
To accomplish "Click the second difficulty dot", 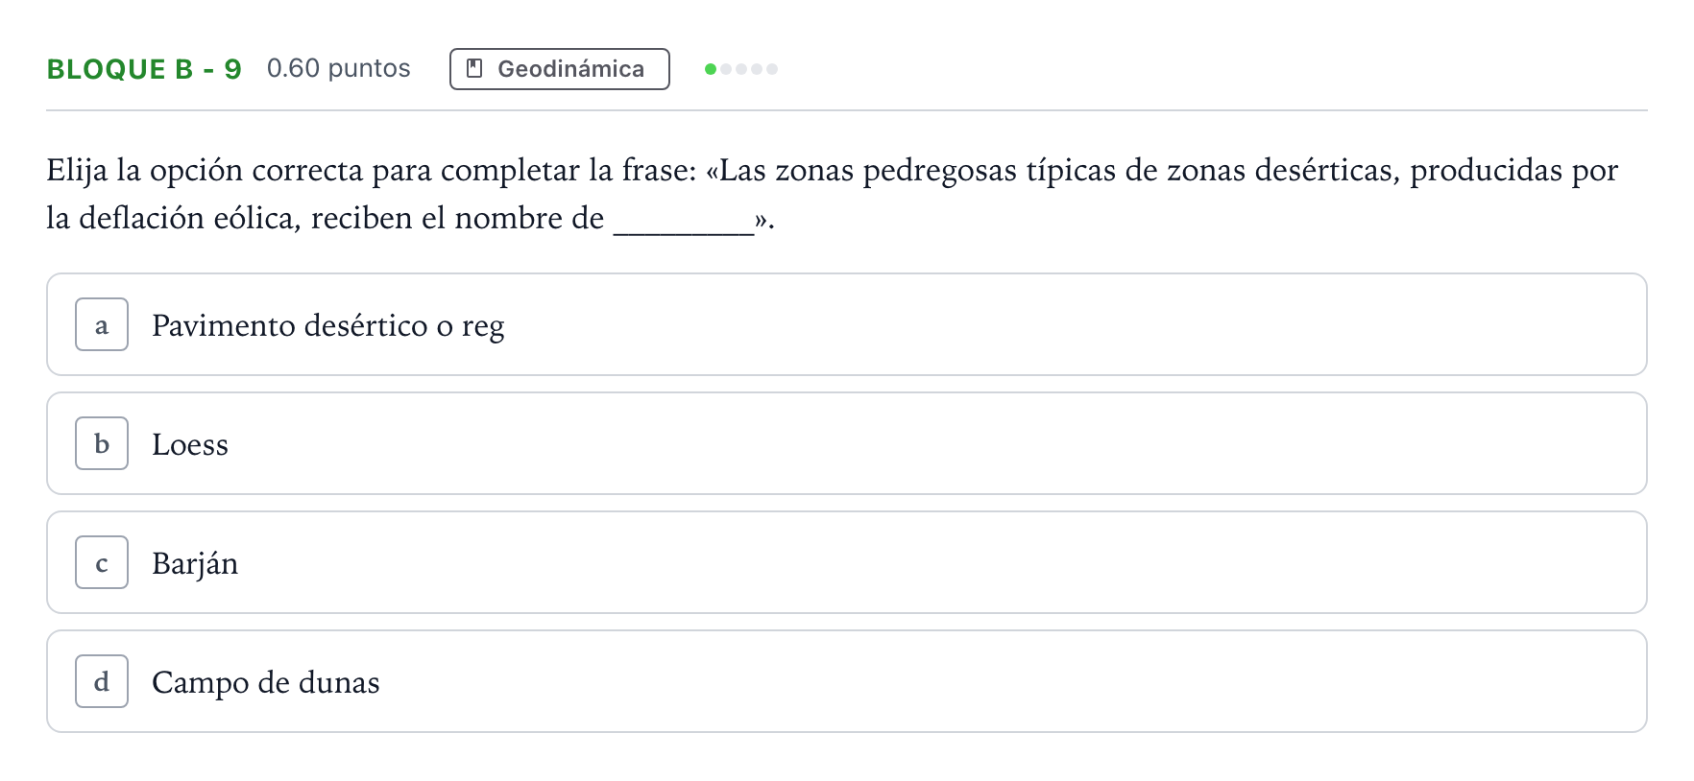I will click(726, 69).
